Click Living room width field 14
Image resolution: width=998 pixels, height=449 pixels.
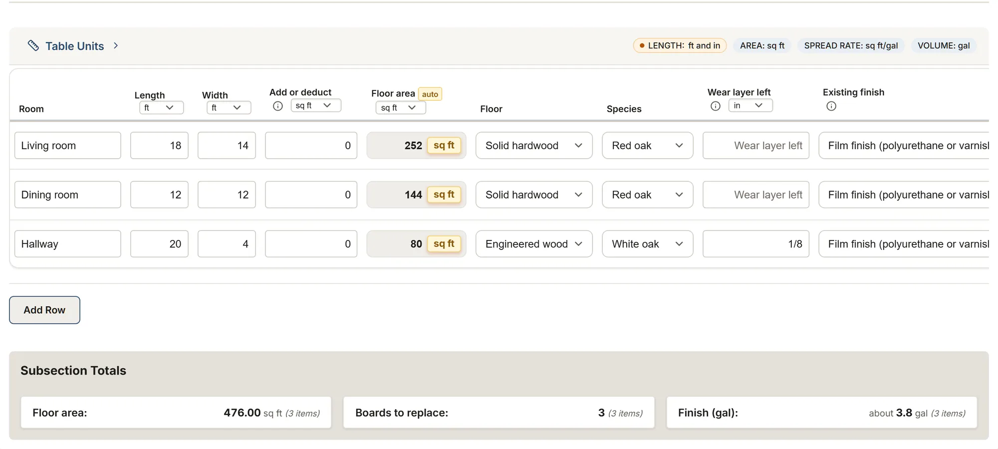[x=227, y=145]
